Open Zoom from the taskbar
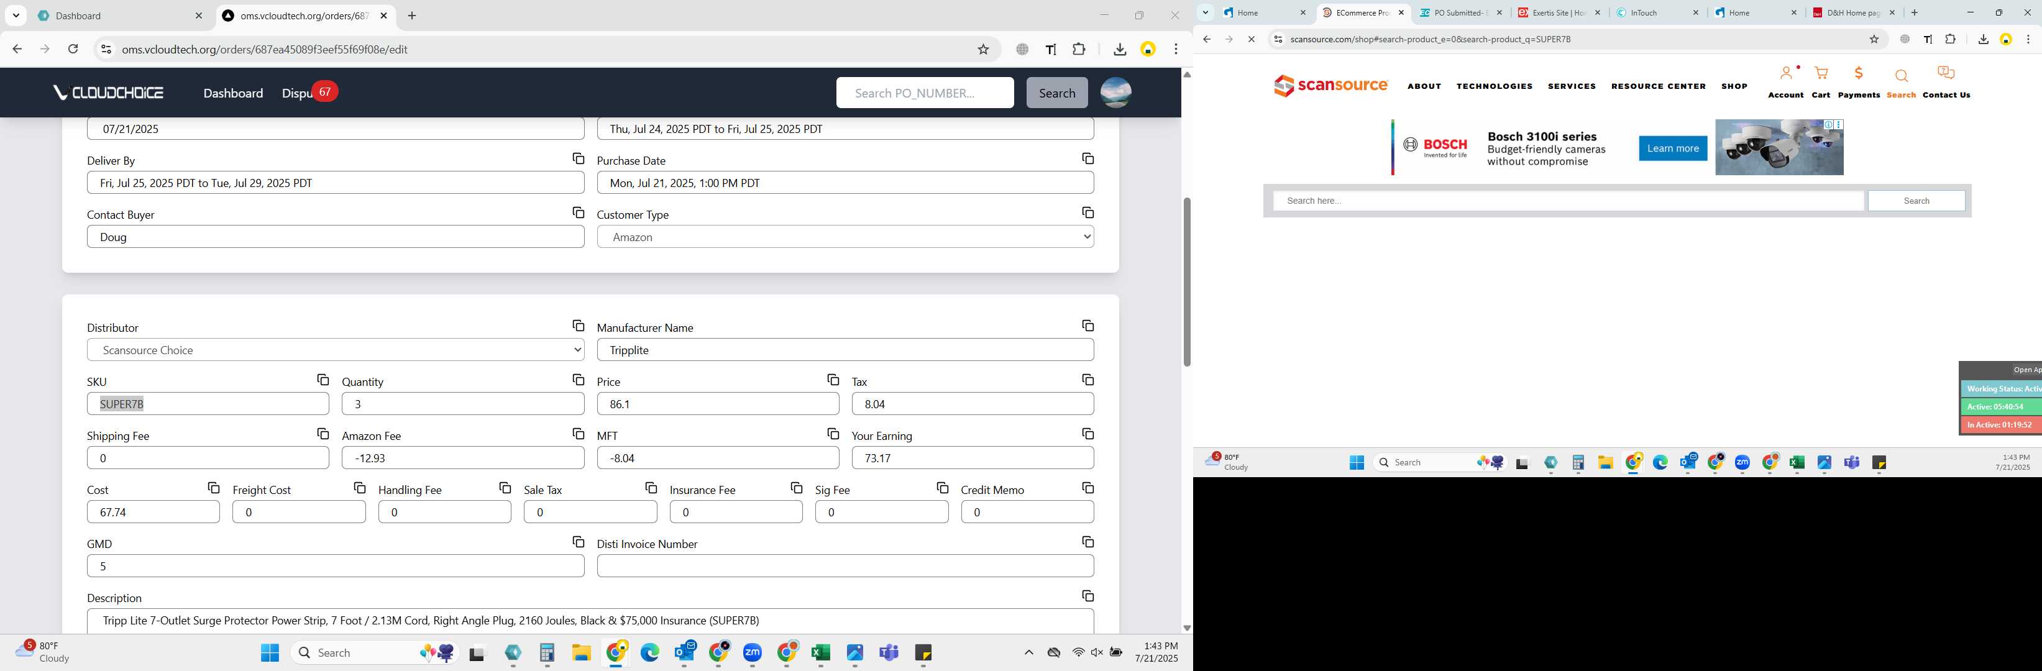The height and width of the screenshot is (671, 2042). 753,653
